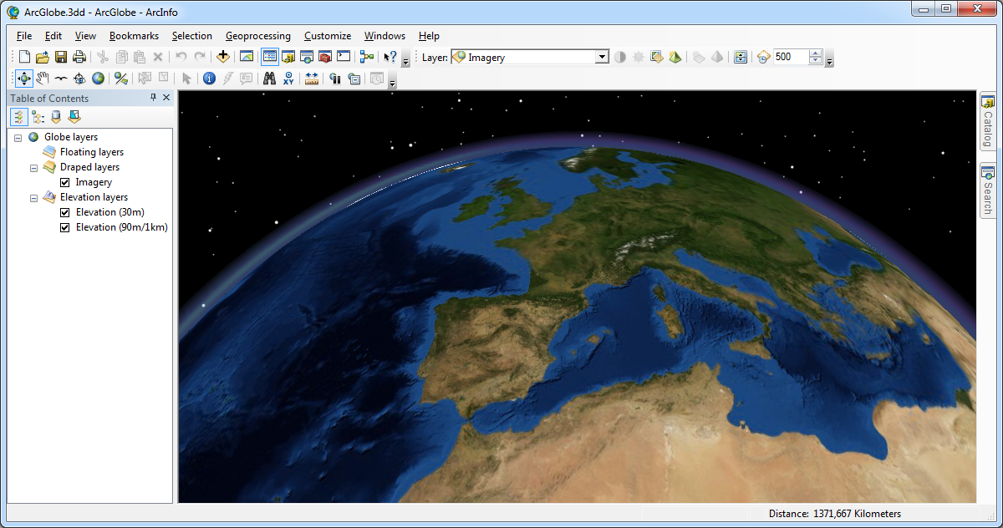Image resolution: width=1003 pixels, height=528 pixels.
Task: Activate the Identify tool
Action: 209,79
